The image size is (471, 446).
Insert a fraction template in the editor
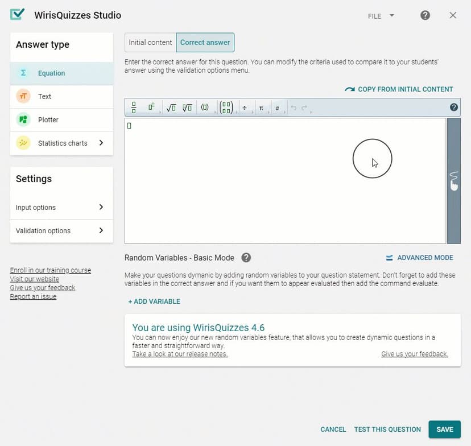click(134, 108)
